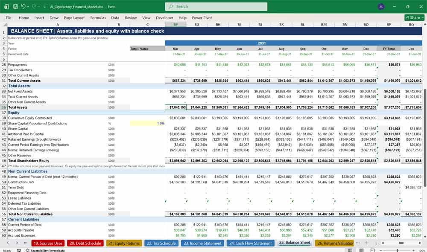The width and height of the screenshot is (427, 252).
Task: Select row 36 header
Action: click(4, 107)
